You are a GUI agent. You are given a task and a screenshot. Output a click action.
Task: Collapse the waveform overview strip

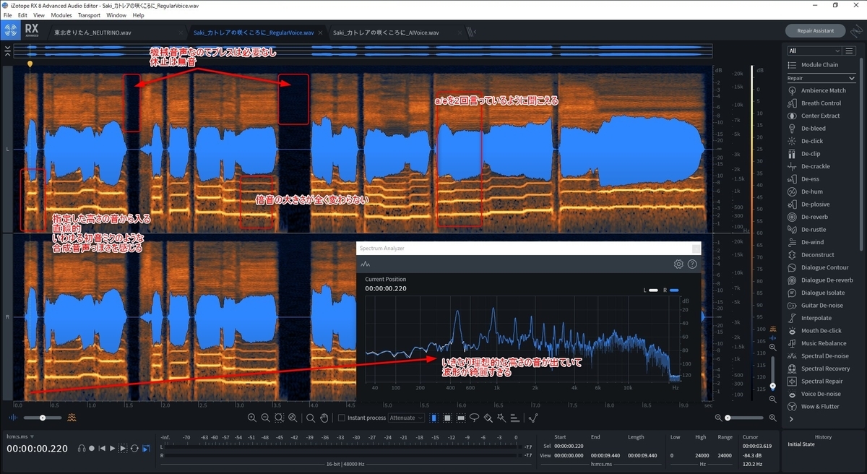point(7,51)
